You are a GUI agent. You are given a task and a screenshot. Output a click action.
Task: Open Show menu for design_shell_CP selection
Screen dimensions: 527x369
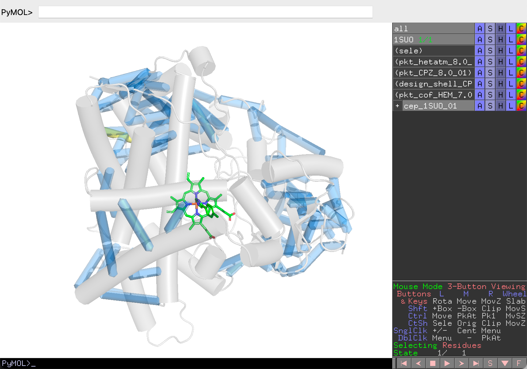490,84
